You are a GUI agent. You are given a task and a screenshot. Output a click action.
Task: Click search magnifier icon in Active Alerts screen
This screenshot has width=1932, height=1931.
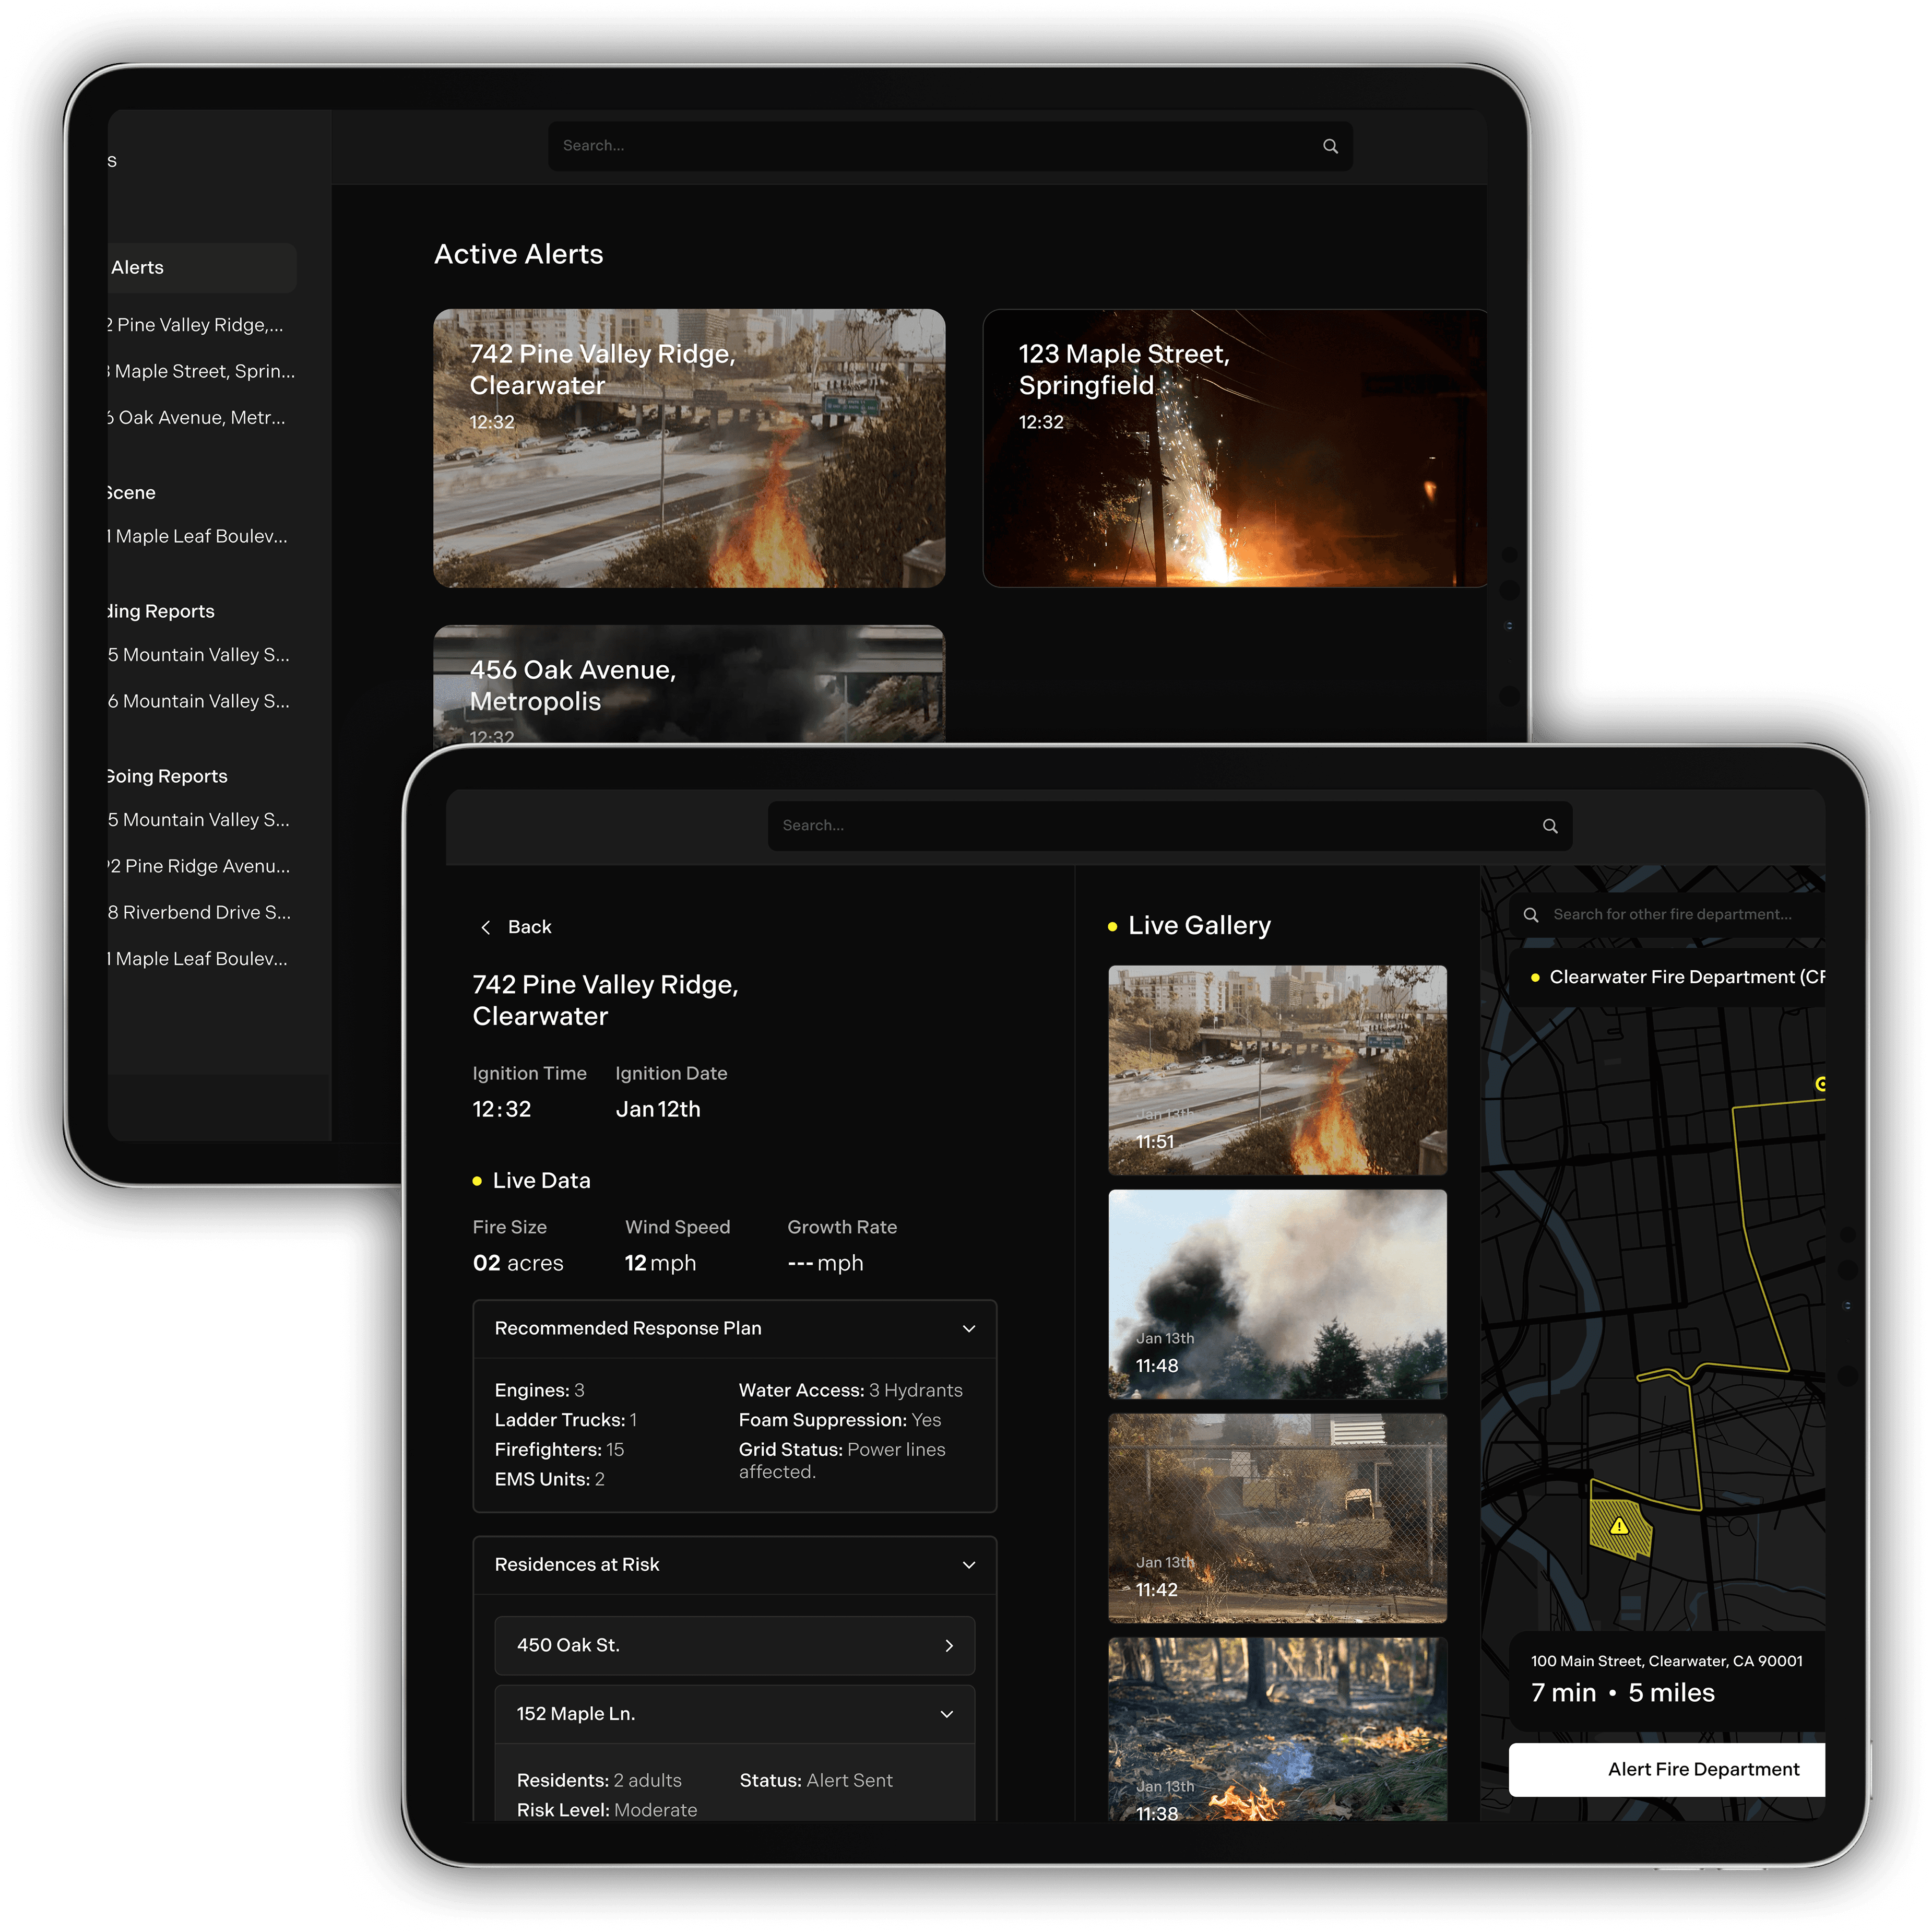point(1330,146)
